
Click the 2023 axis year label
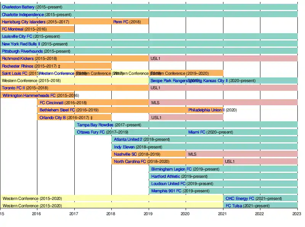(x=297, y=214)
